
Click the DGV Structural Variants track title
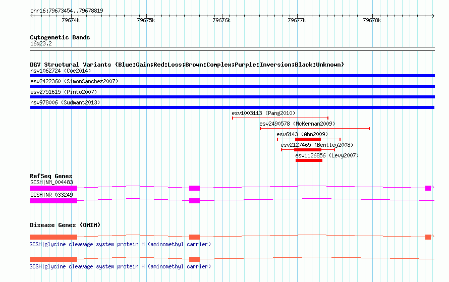pyautogui.click(x=187, y=65)
